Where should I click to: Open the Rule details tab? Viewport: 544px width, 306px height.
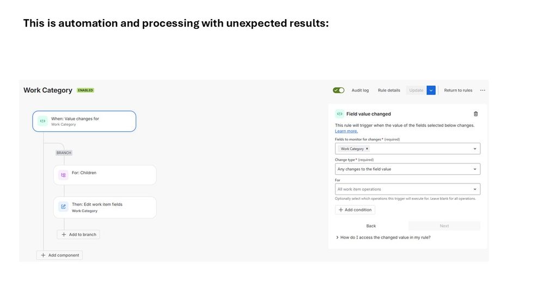(x=389, y=90)
